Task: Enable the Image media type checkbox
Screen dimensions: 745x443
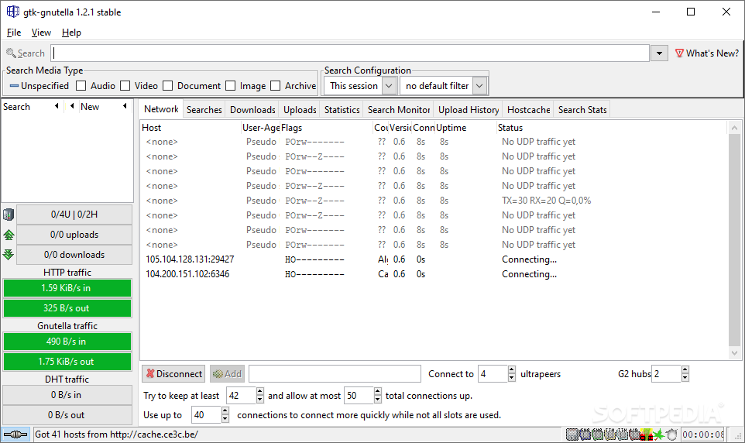Action: 231,85
